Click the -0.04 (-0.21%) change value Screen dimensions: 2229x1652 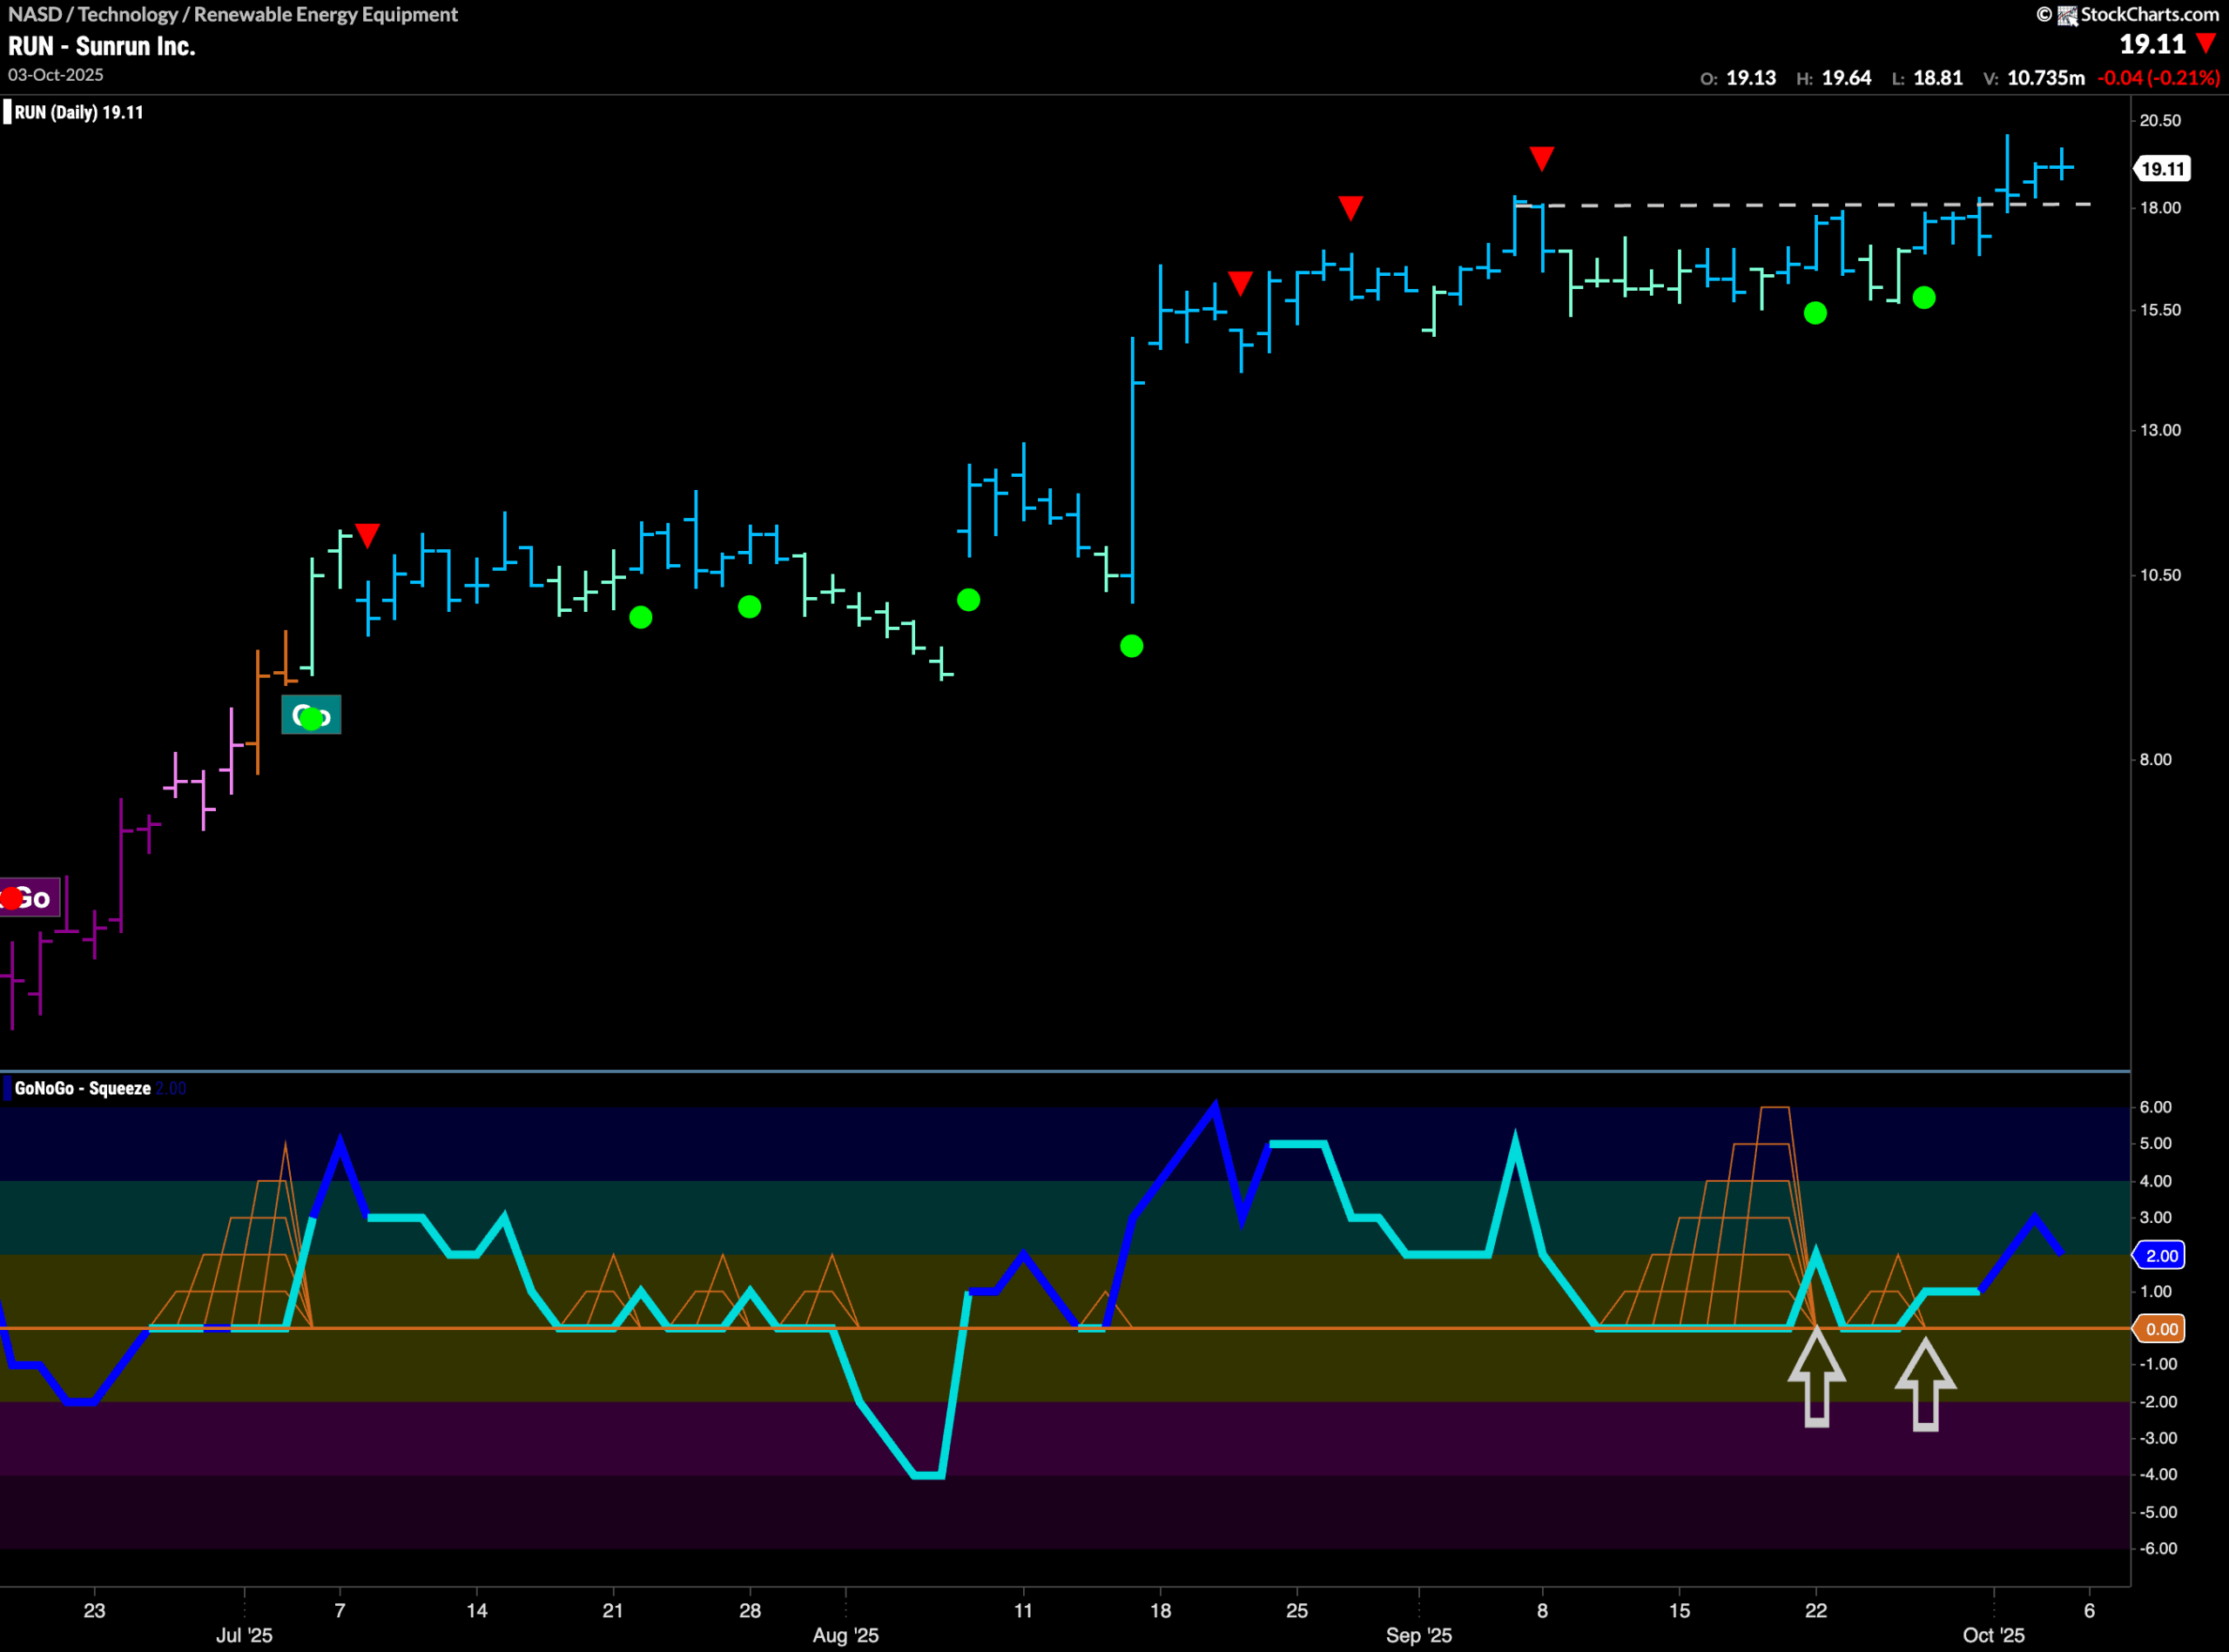2158,78
